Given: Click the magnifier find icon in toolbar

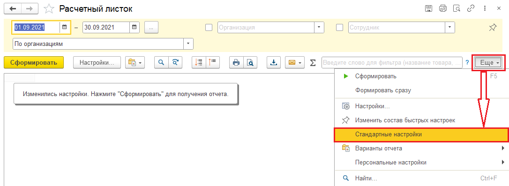Looking at the screenshot, I should tap(161, 63).
